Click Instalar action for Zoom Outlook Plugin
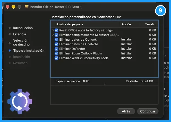Viewport: 171px width, 122px height. (126, 53)
